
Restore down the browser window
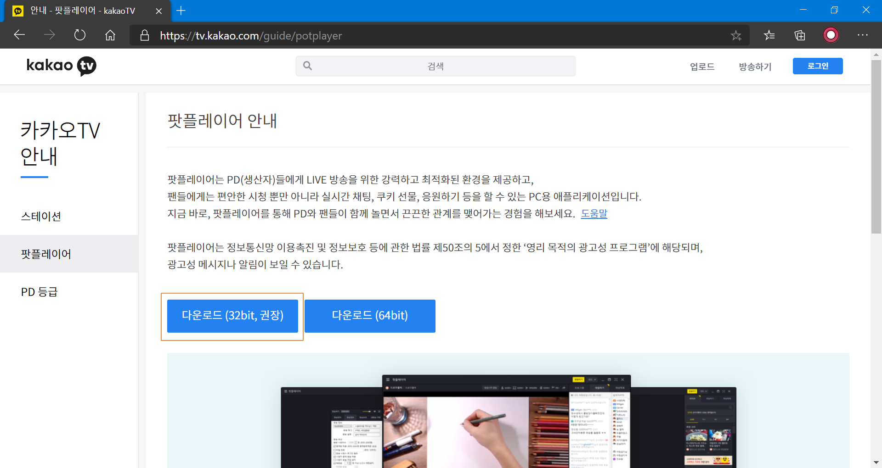click(x=834, y=10)
